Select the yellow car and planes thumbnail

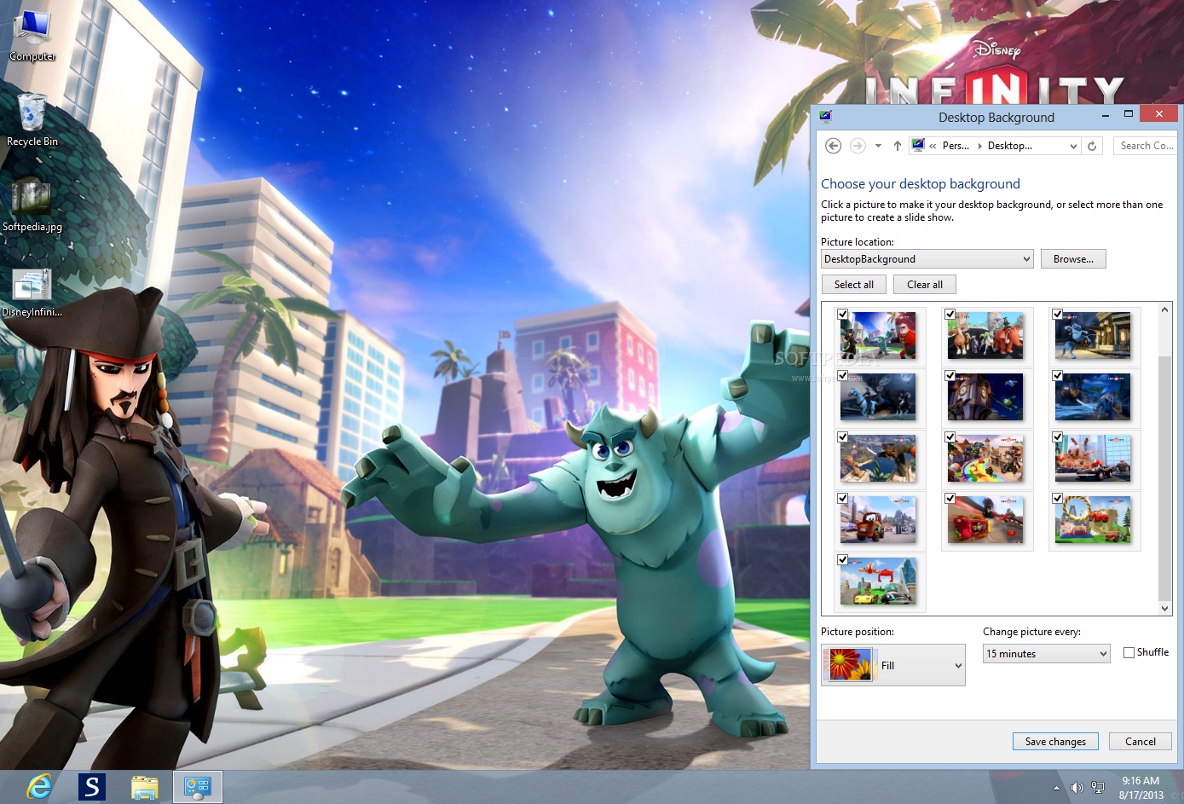pos(877,581)
